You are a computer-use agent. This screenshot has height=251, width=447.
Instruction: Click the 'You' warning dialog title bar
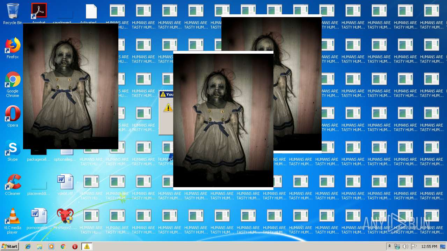(x=166, y=94)
